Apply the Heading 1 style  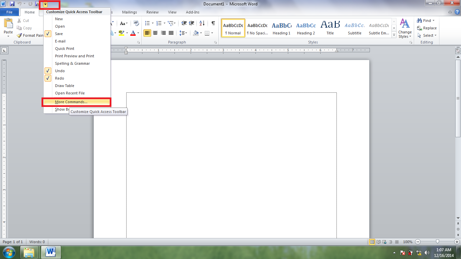tap(281, 28)
